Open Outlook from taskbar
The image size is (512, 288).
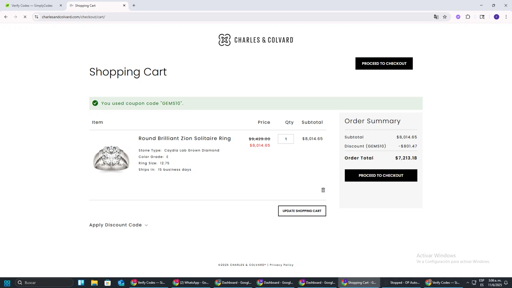click(x=121, y=283)
